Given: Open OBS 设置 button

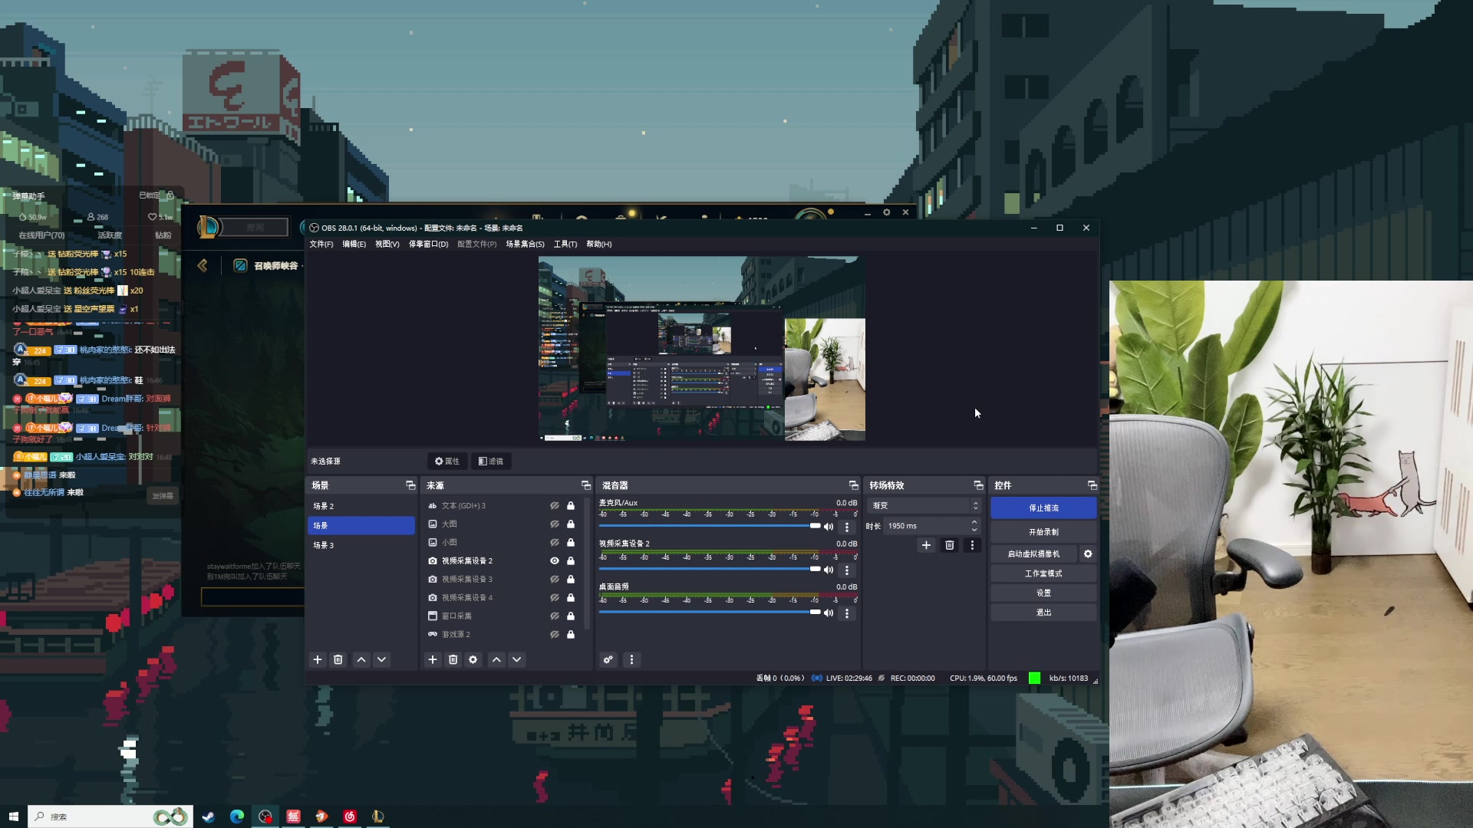Looking at the screenshot, I should [1043, 593].
